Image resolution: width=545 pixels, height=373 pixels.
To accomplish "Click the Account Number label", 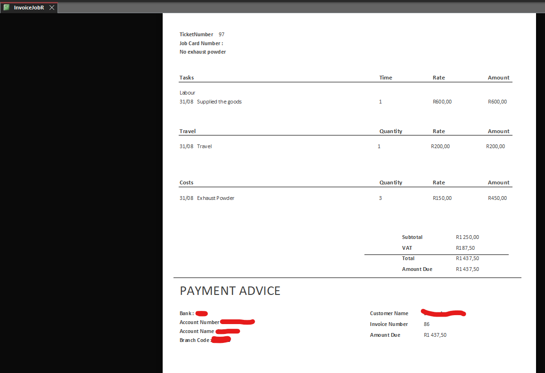I will tap(199, 322).
